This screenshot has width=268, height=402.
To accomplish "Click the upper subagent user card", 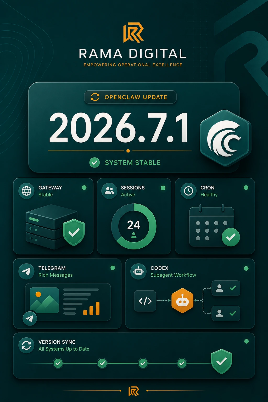I will point(226,288).
